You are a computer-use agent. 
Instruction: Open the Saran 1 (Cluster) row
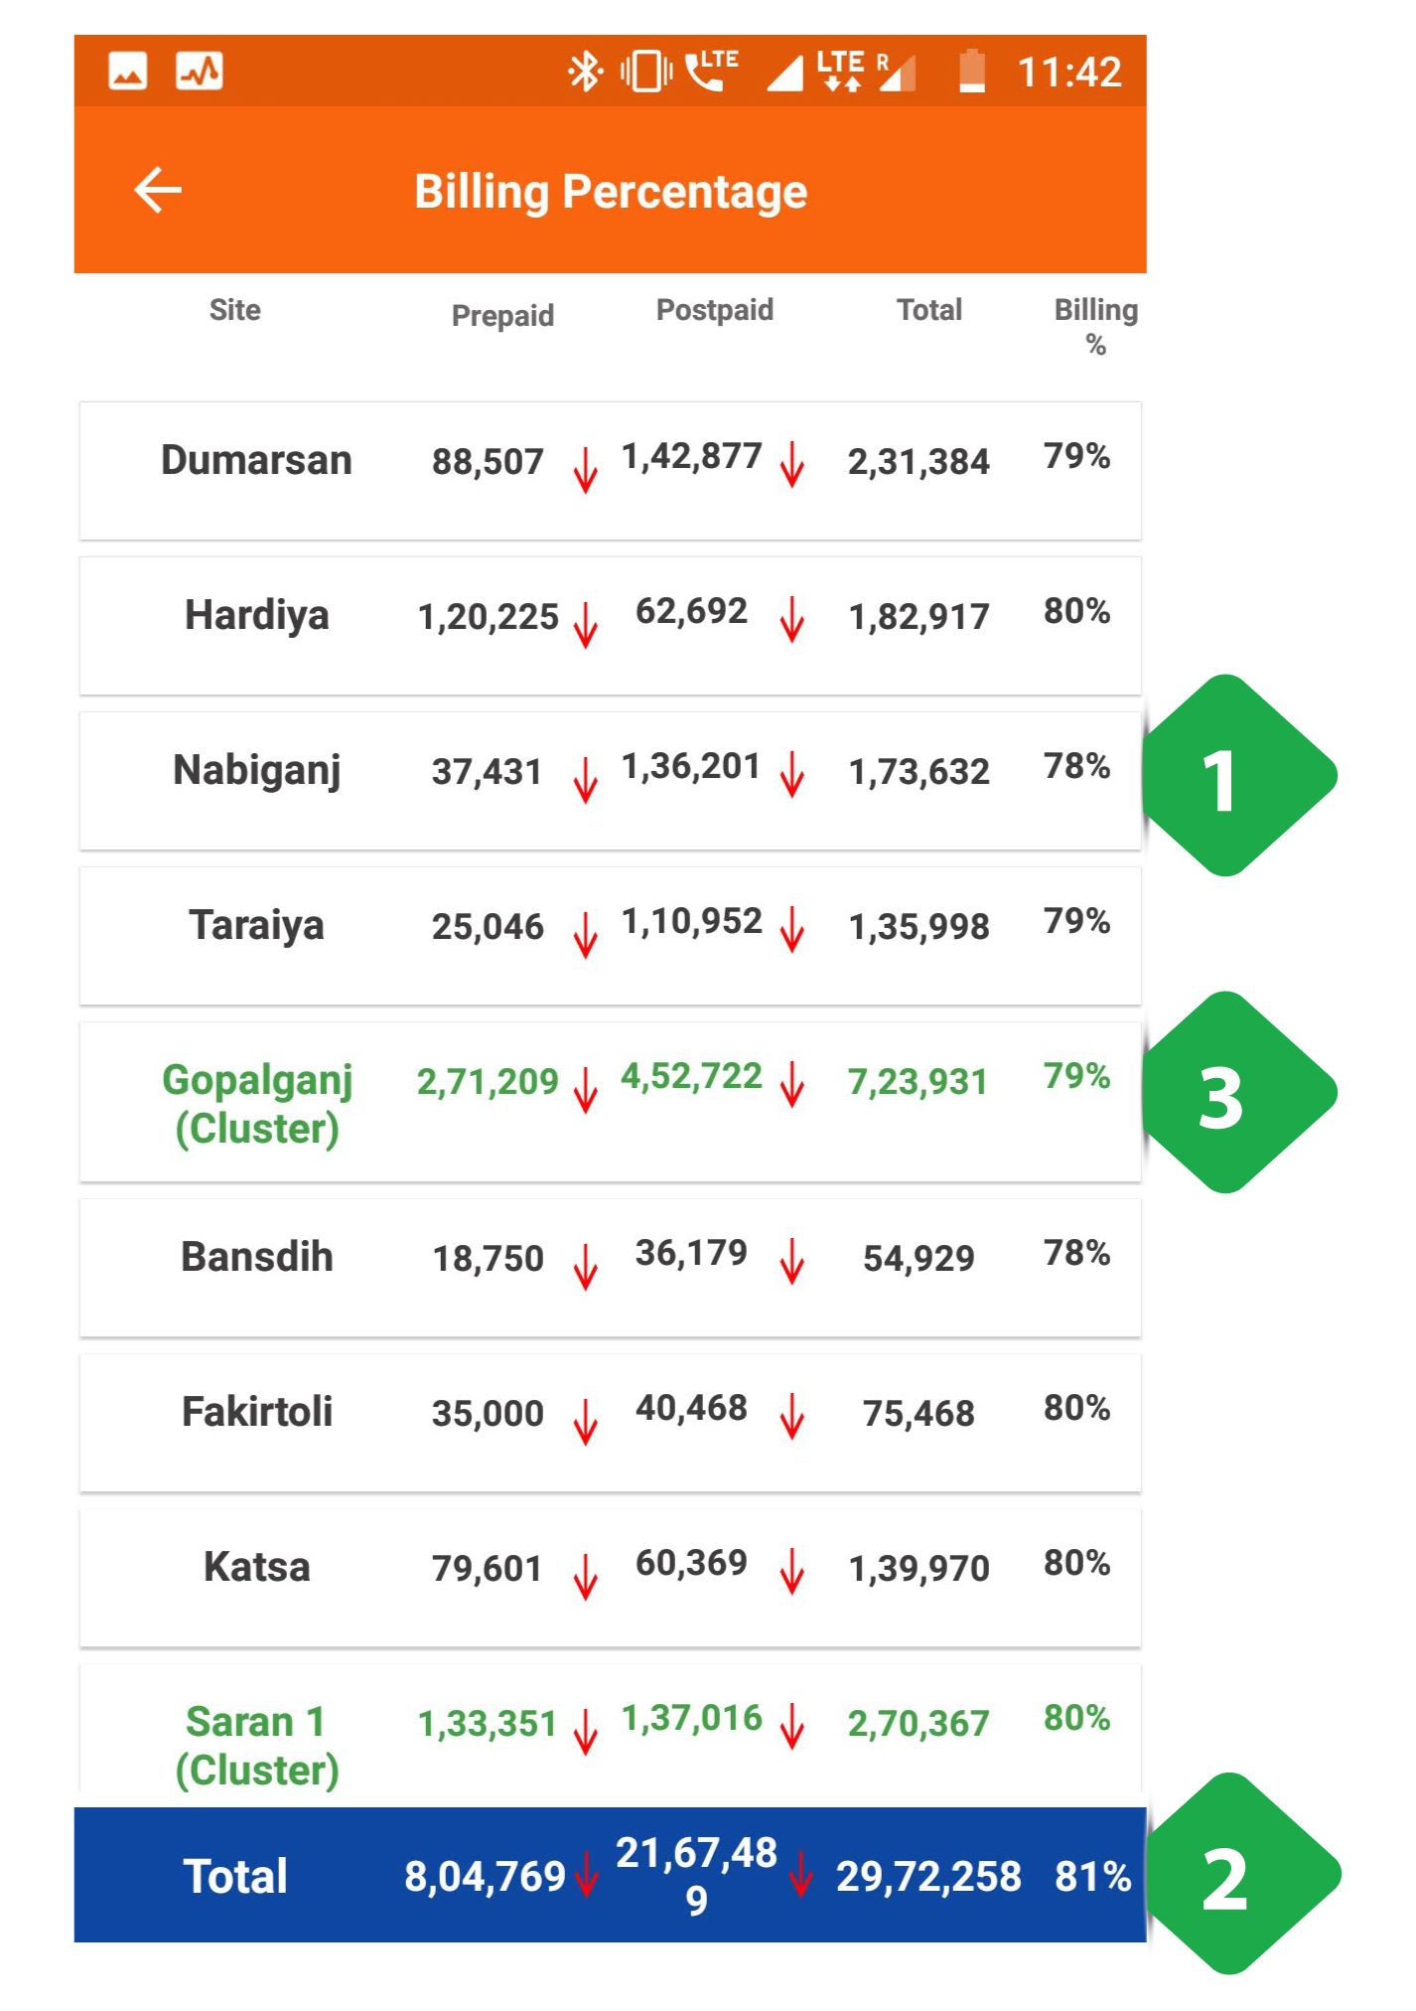click(x=610, y=1736)
